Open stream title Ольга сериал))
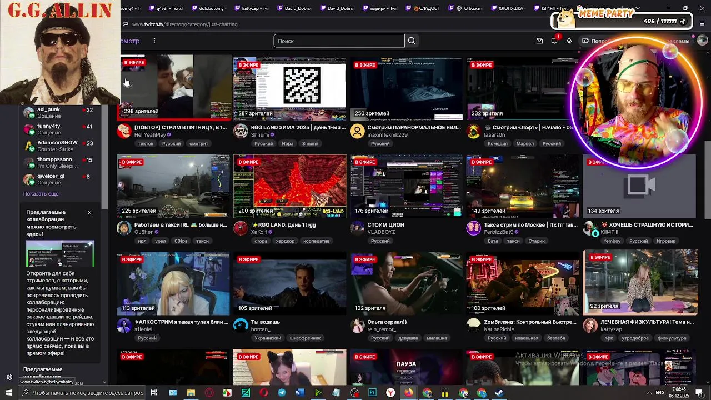The image size is (711, 400). point(387,322)
